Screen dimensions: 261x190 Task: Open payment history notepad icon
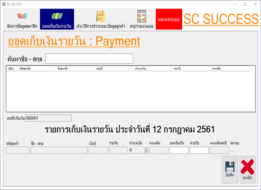click(x=101, y=16)
